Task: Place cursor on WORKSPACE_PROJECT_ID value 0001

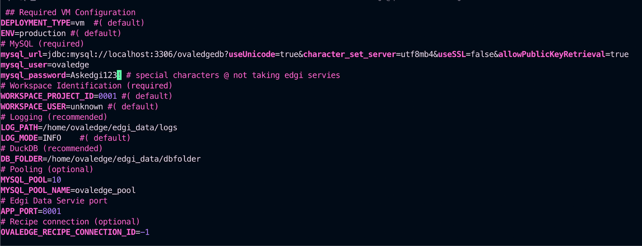Action: [x=108, y=96]
